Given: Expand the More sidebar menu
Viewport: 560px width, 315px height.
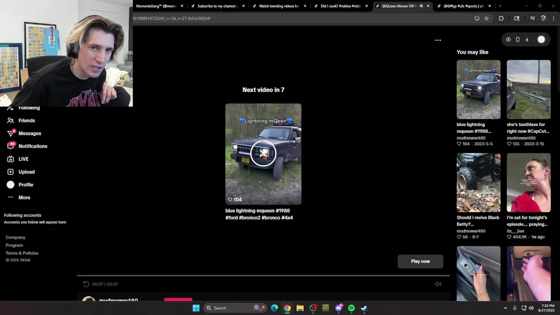Looking at the screenshot, I should [19, 198].
